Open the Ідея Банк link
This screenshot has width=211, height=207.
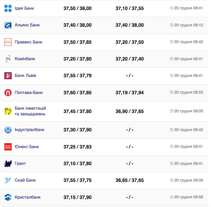(24, 8)
